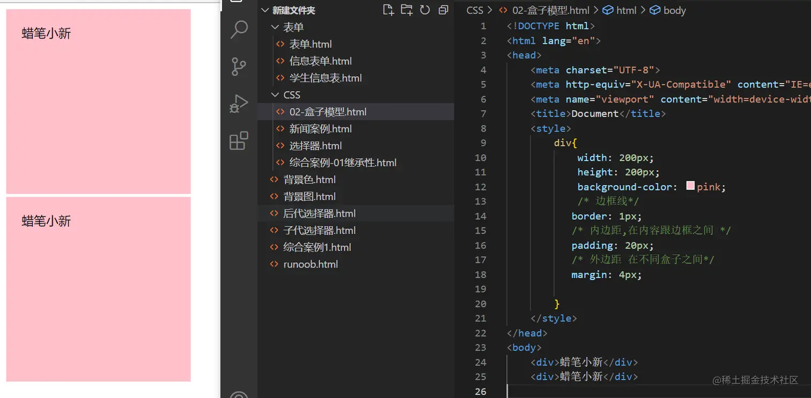This screenshot has height=398, width=811.
Task: Click the 蜡笔小新 div on line 25
Action: [x=584, y=377]
